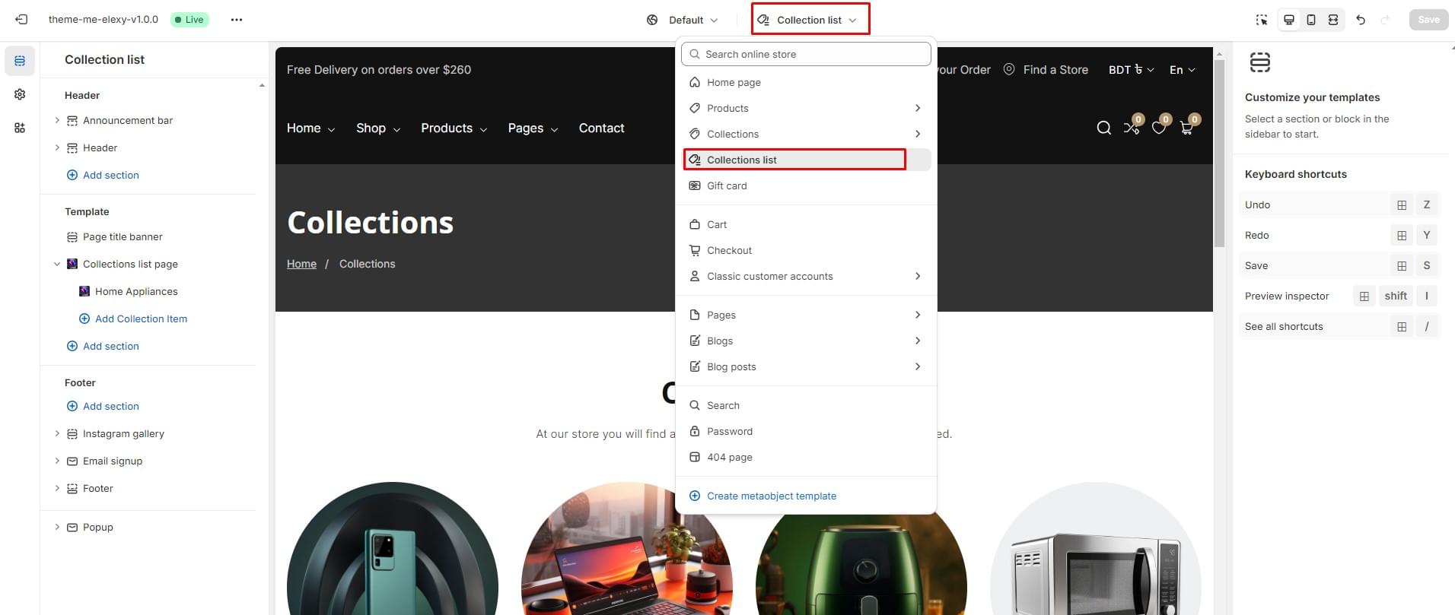Open the Shop menu in store navigation

[x=377, y=128]
